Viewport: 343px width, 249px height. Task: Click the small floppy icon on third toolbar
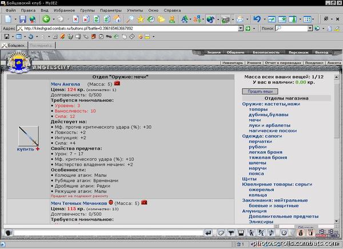(x=6, y=37)
